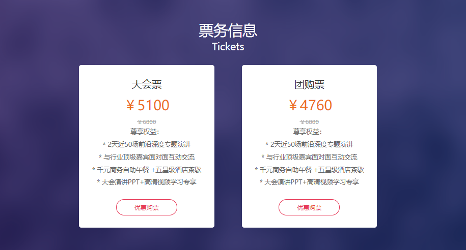The height and width of the screenshot is (250, 466).
Task: Click 尊享权益 label in 团购票 card
Action: tap(307, 132)
